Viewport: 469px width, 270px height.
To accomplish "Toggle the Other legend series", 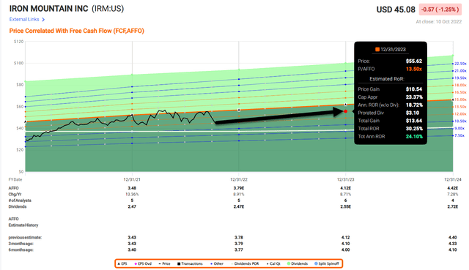I will (x=217, y=263).
